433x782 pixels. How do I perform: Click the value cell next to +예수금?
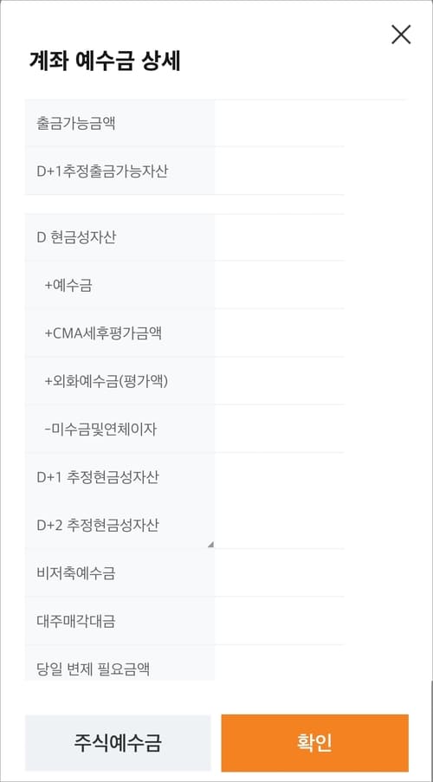coord(280,285)
